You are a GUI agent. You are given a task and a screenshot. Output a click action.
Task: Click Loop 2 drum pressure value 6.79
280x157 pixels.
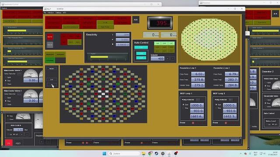tap(231, 74)
